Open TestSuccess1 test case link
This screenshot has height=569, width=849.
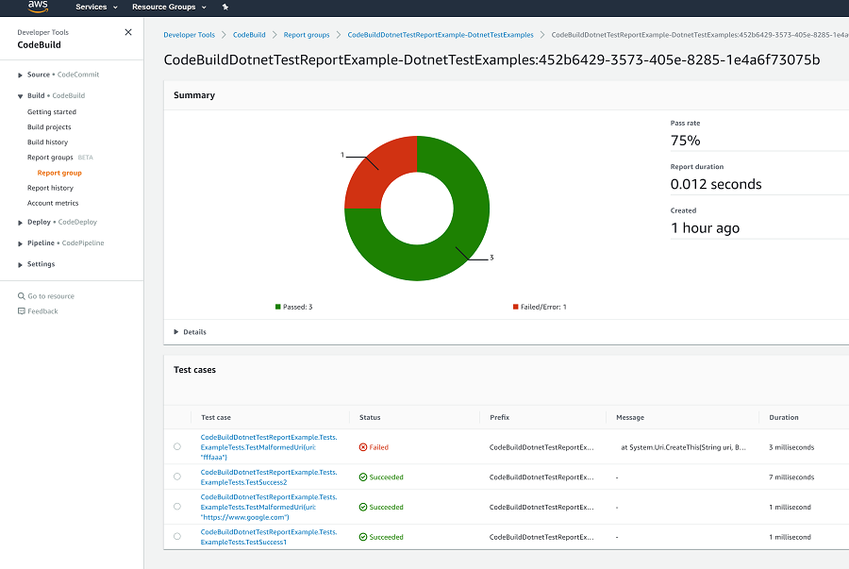click(x=269, y=537)
